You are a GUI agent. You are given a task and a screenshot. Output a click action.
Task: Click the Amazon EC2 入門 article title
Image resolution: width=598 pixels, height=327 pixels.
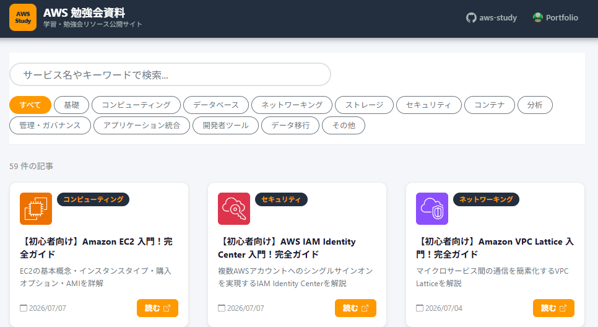click(x=97, y=248)
